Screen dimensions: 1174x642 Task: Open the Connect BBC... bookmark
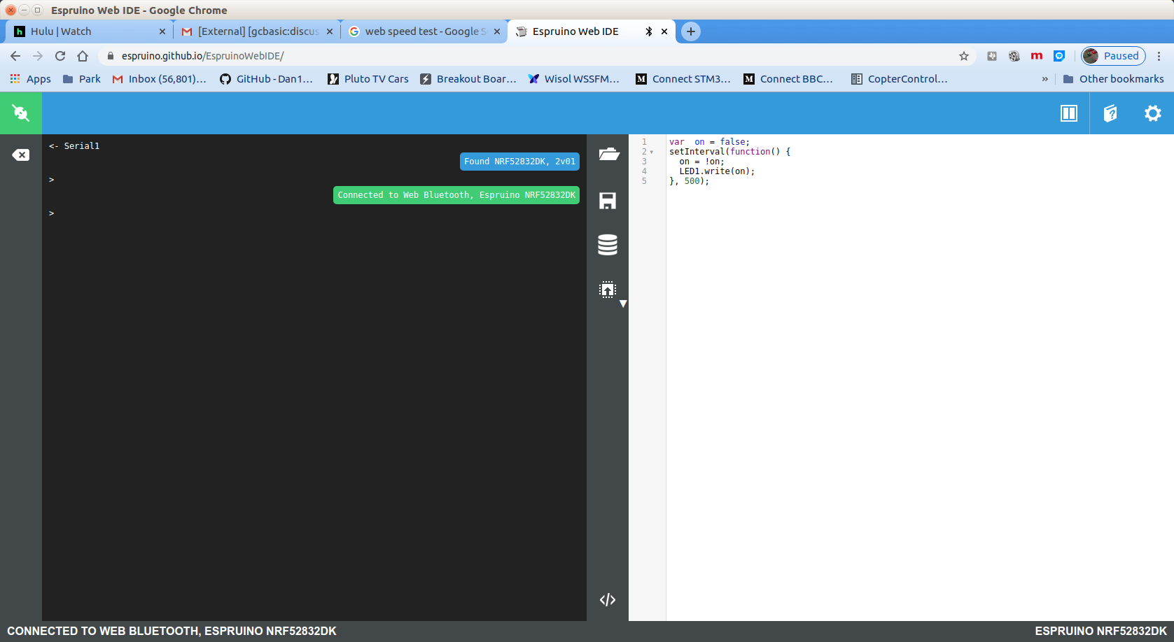pyautogui.click(x=788, y=79)
